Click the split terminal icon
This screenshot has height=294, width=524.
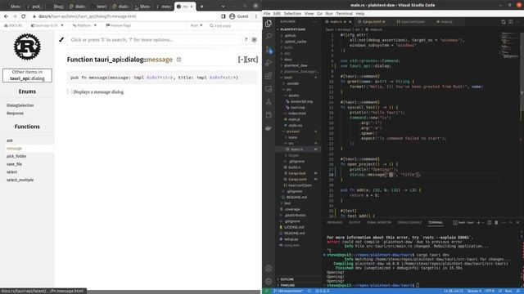[x=490, y=222]
